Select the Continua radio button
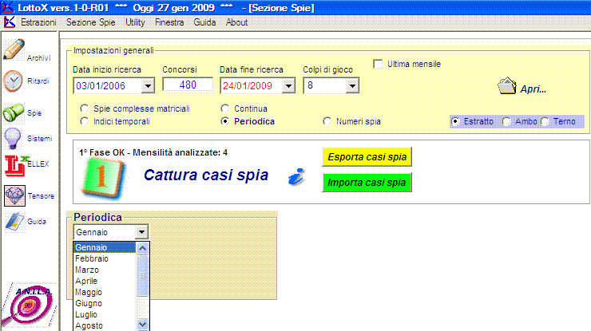591x331 pixels. tap(225, 108)
